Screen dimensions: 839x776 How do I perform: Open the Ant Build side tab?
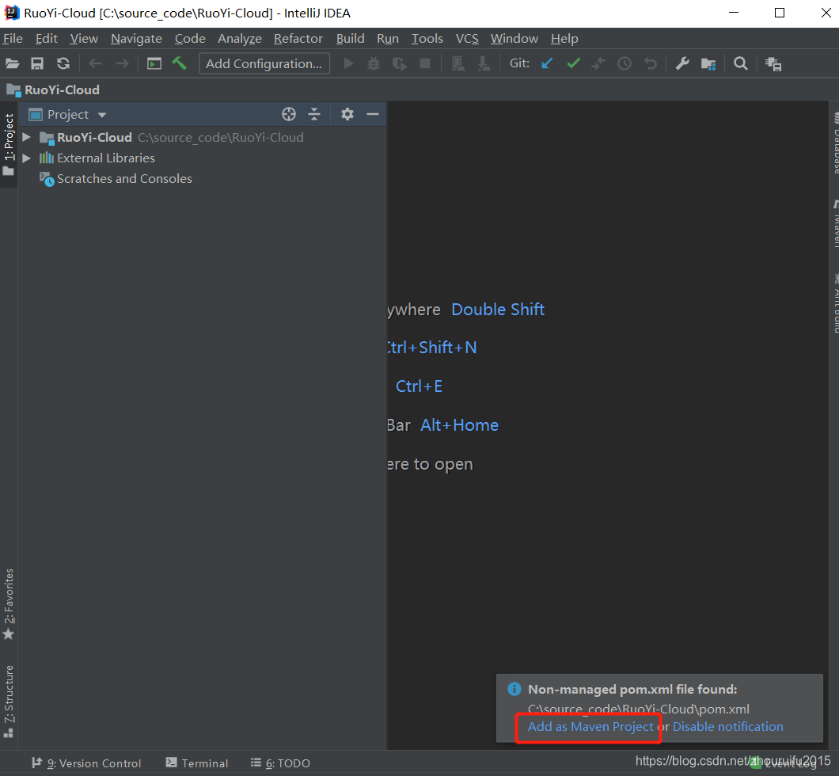(835, 303)
